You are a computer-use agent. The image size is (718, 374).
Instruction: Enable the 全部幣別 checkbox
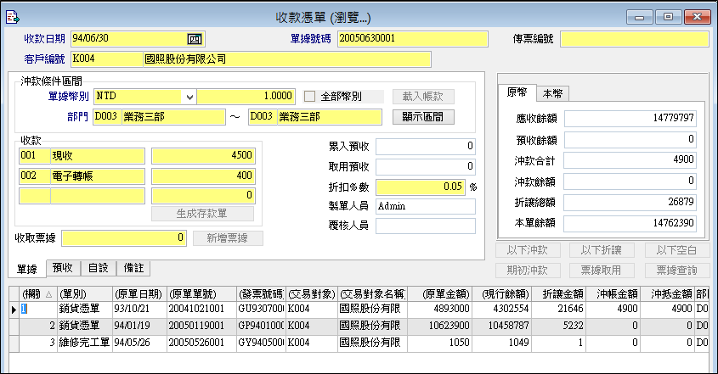pyautogui.click(x=310, y=96)
